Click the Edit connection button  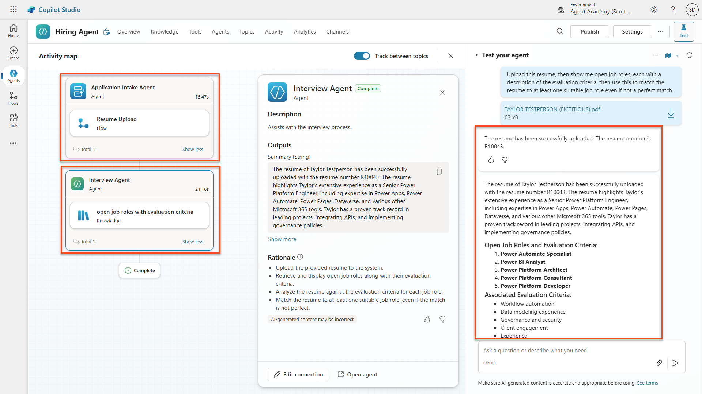point(298,374)
